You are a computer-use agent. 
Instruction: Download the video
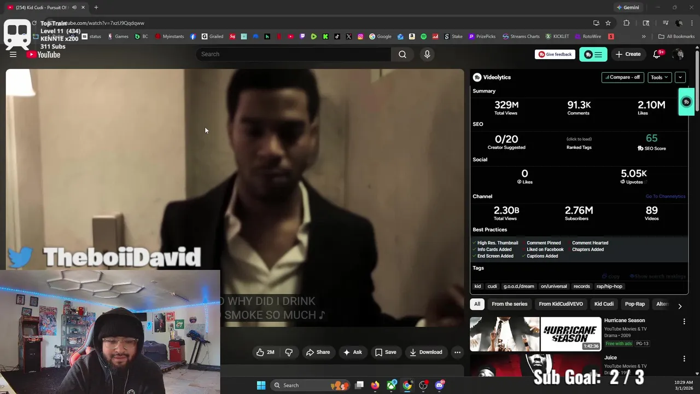point(425,352)
